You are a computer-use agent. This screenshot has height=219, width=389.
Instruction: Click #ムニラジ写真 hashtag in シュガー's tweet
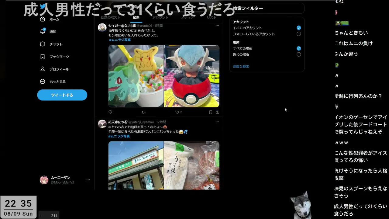tap(120, 40)
